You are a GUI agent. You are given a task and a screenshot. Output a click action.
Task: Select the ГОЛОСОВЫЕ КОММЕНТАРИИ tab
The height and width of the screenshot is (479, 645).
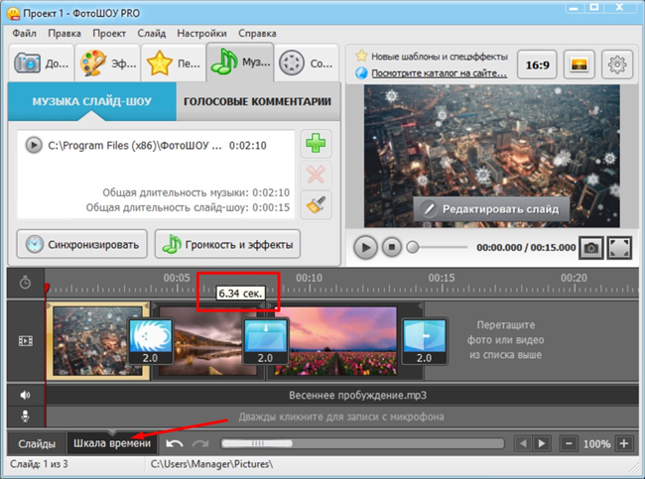coord(258,101)
